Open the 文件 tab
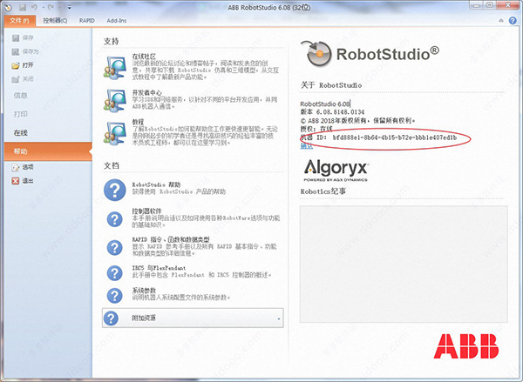The height and width of the screenshot is (382, 523). point(19,21)
